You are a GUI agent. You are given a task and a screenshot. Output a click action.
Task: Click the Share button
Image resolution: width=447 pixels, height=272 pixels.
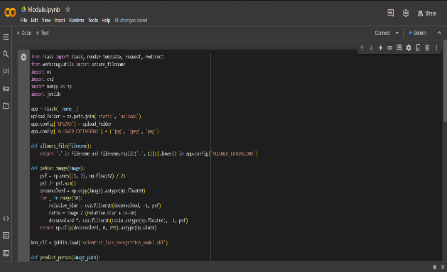tap(427, 13)
